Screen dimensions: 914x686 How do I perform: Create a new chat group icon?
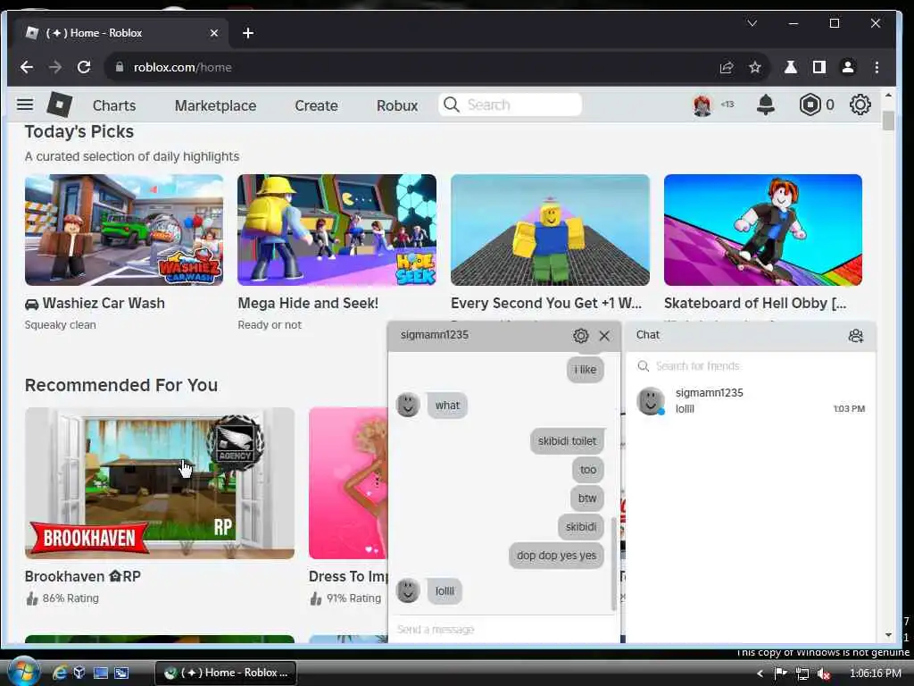[855, 336]
